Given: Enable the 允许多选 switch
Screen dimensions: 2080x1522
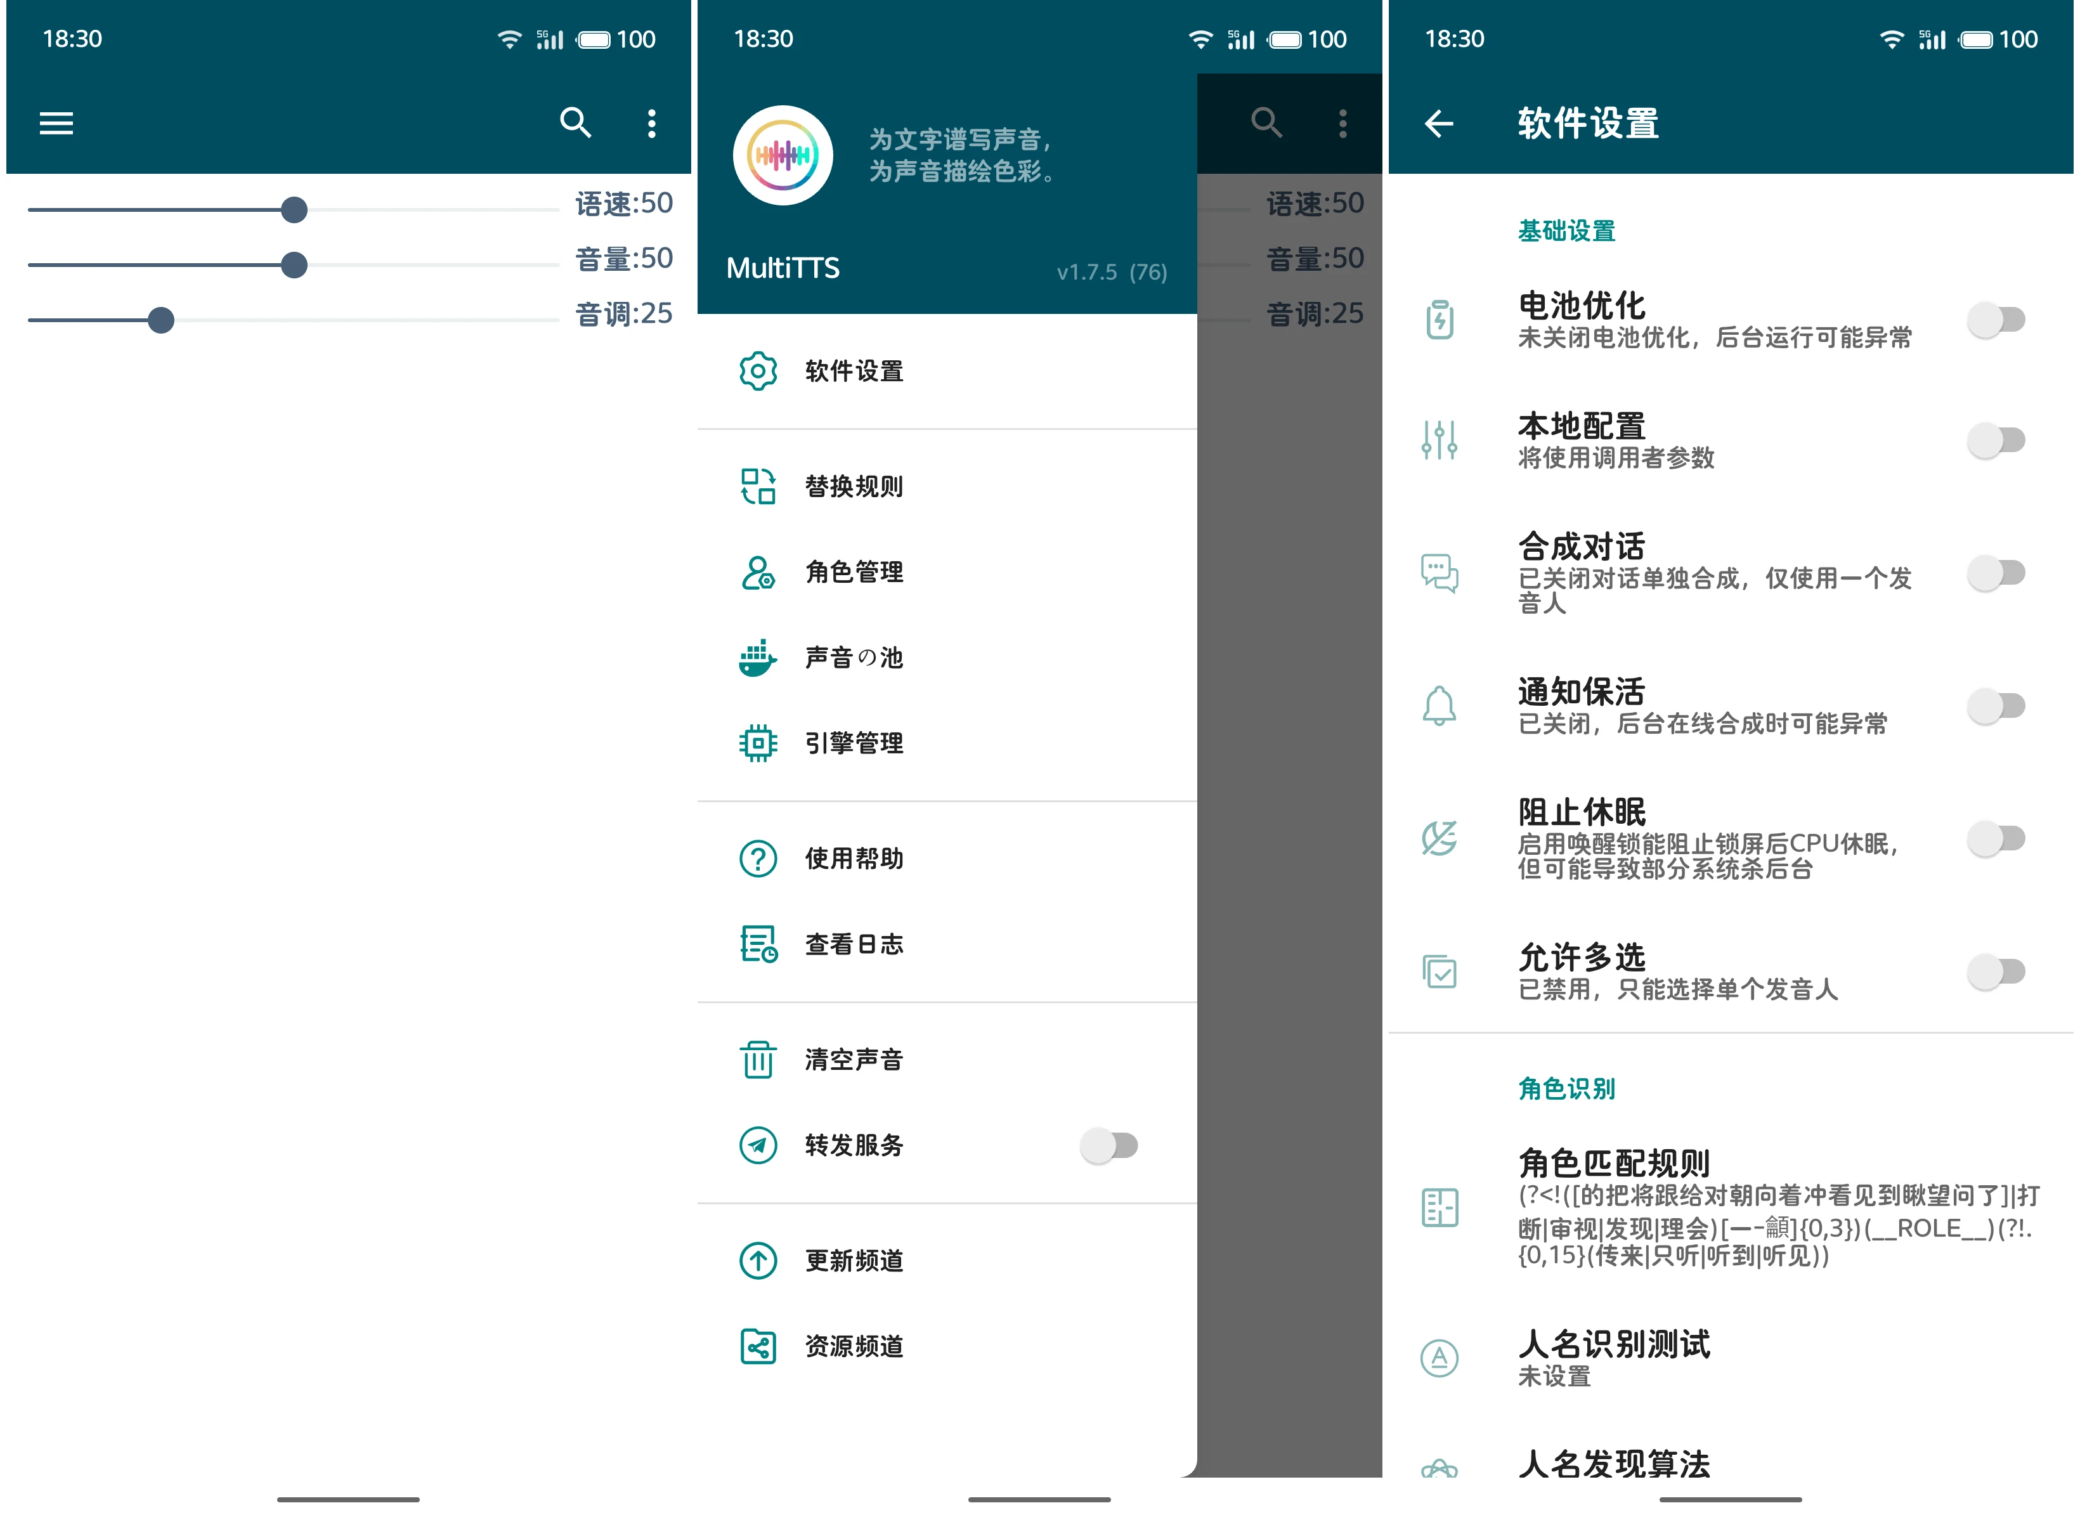Looking at the screenshot, I should coord(1997,971).
